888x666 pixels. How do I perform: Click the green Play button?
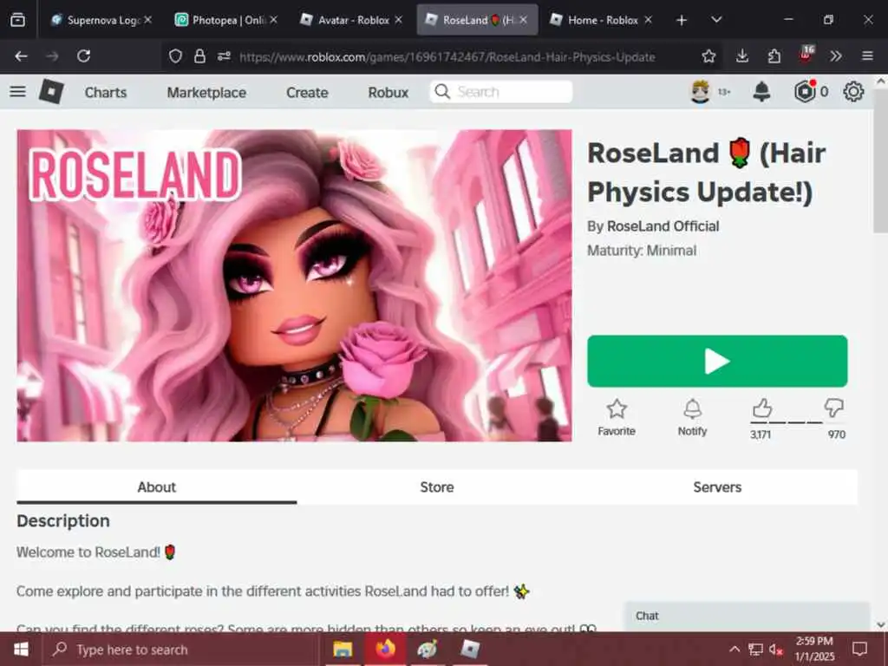pyautogui.click(x=717, y=362)
